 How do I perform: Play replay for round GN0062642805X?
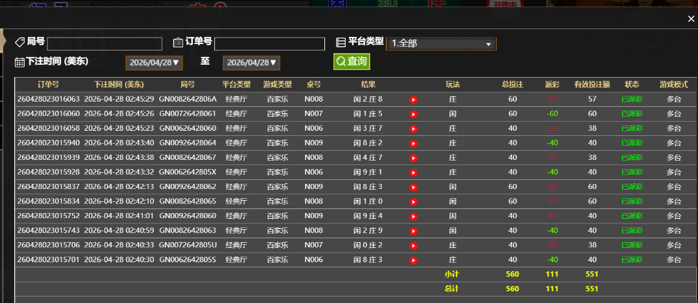413,172
